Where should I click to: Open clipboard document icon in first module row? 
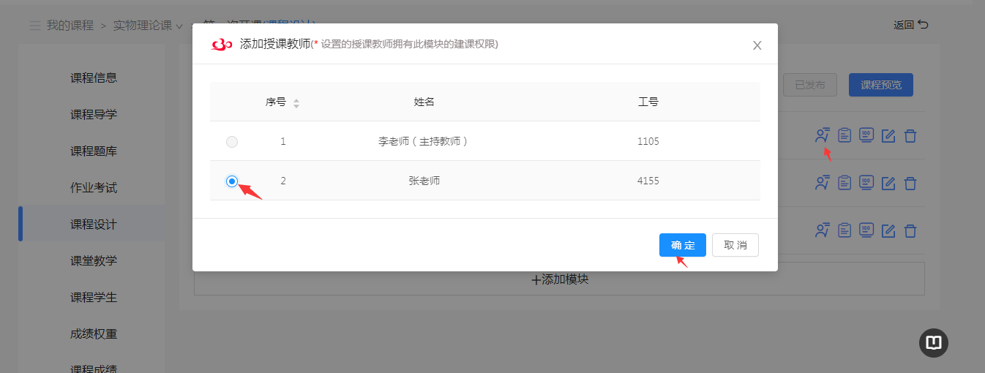(x=844, y=135)
